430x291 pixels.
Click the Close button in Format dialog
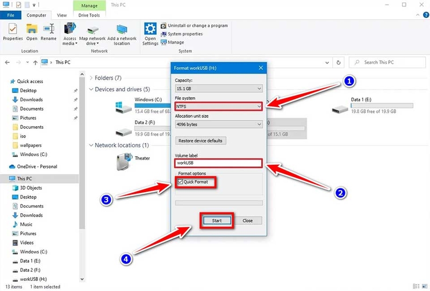tap(248, 221)
